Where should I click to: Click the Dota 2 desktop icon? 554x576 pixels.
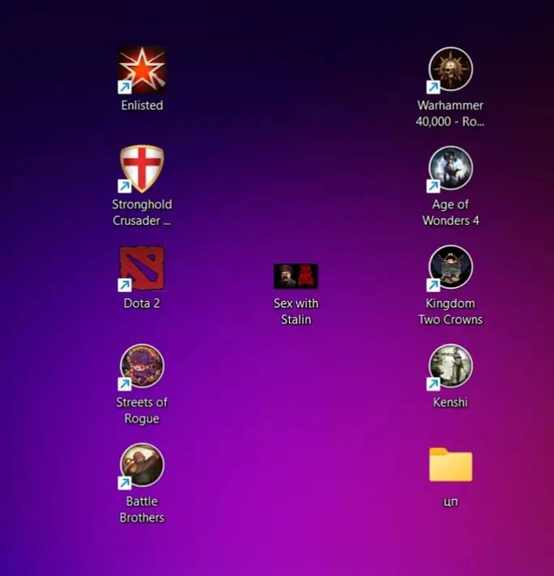(142, 268)
